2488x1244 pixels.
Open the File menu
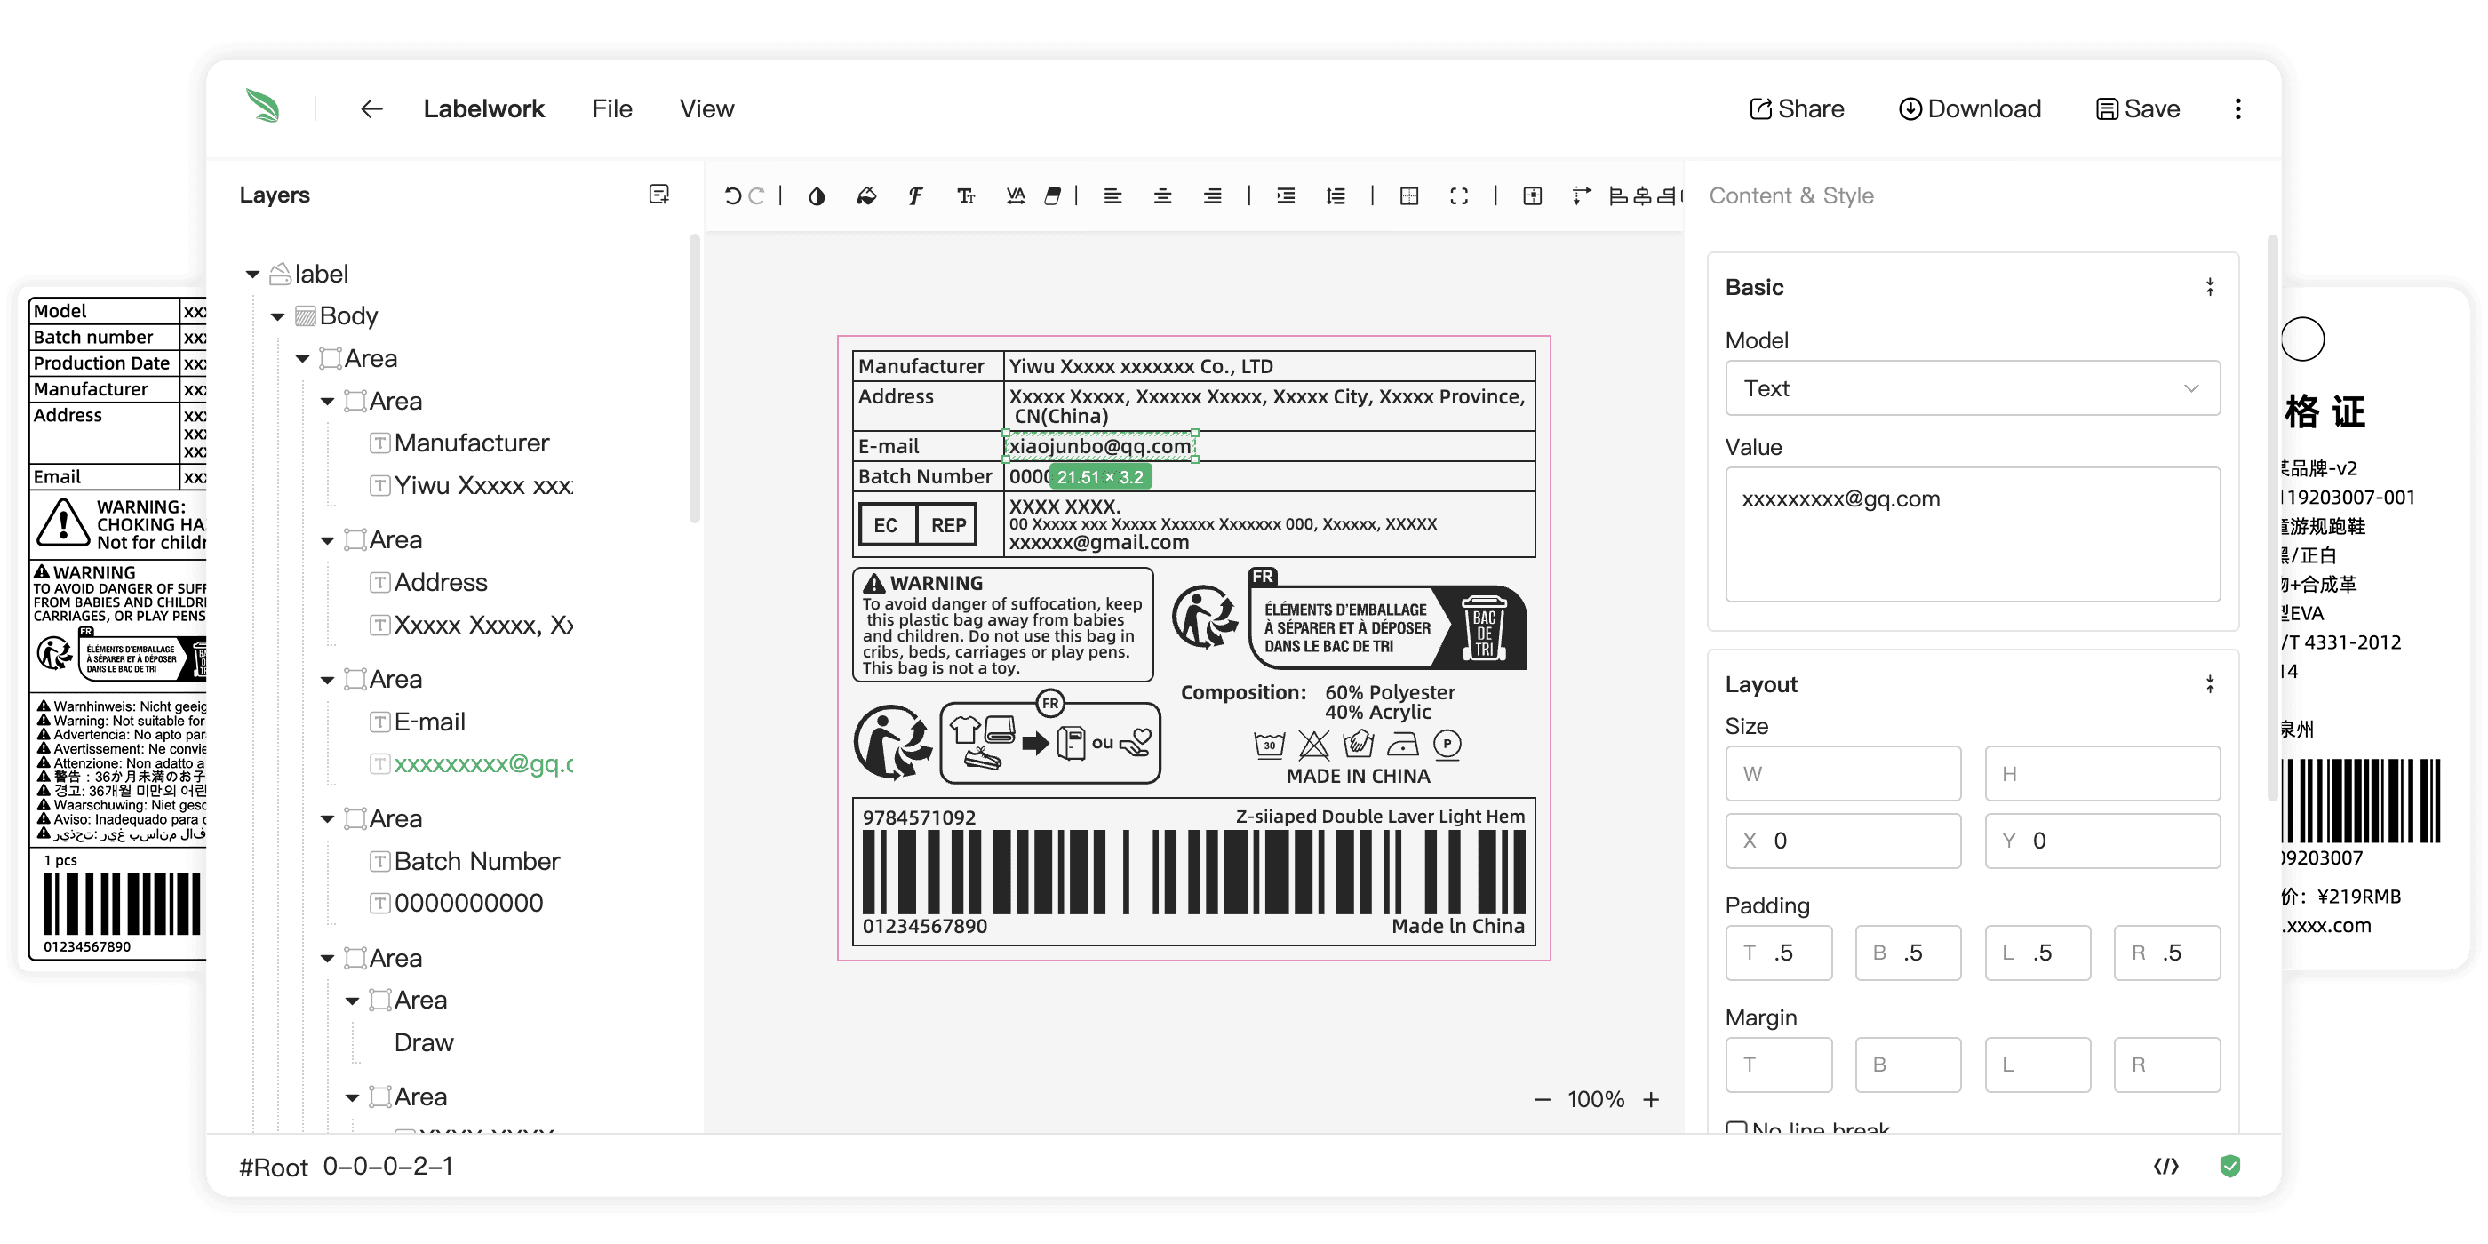pyautogui.click(x=611, y=109)
